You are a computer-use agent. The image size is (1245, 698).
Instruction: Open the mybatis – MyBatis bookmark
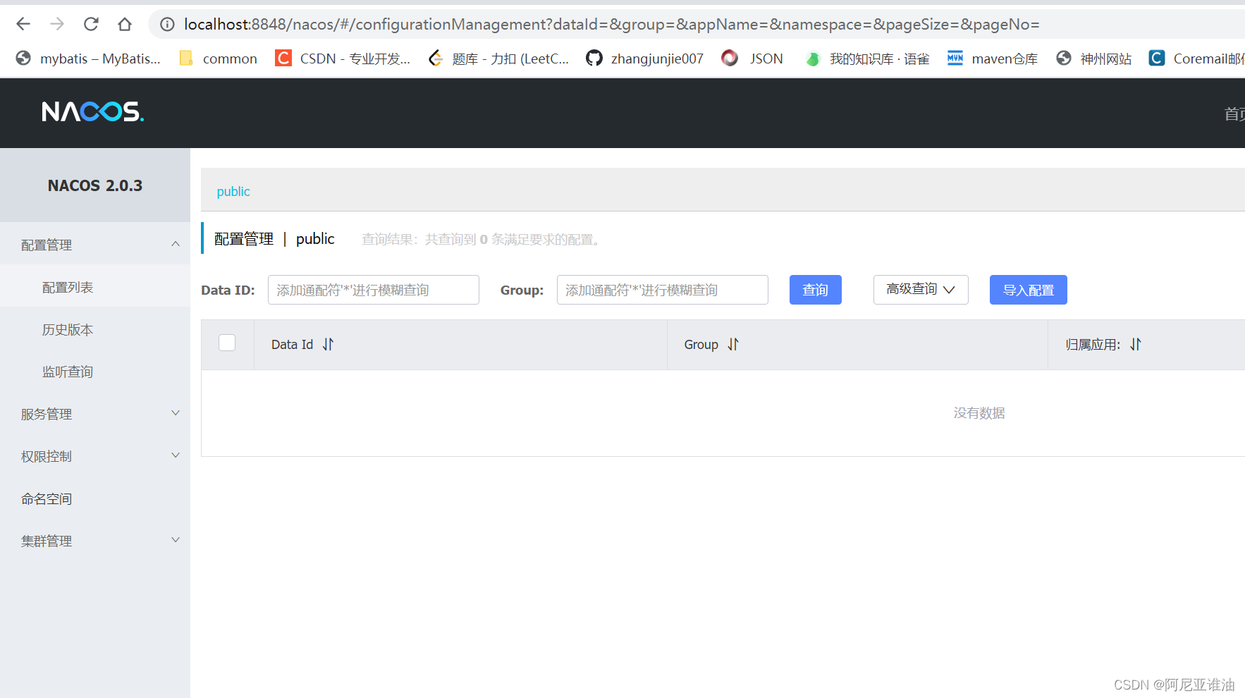(88, 59)
